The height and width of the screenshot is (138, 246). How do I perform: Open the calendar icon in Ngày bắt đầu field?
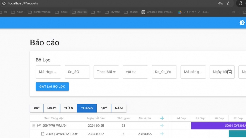click(229, 72)
